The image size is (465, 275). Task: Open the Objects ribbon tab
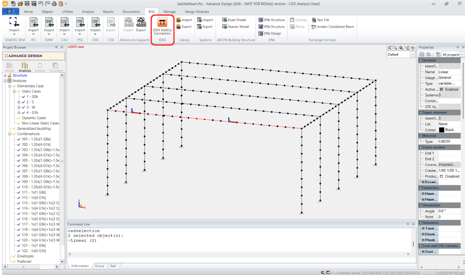[x=47, y=12]
